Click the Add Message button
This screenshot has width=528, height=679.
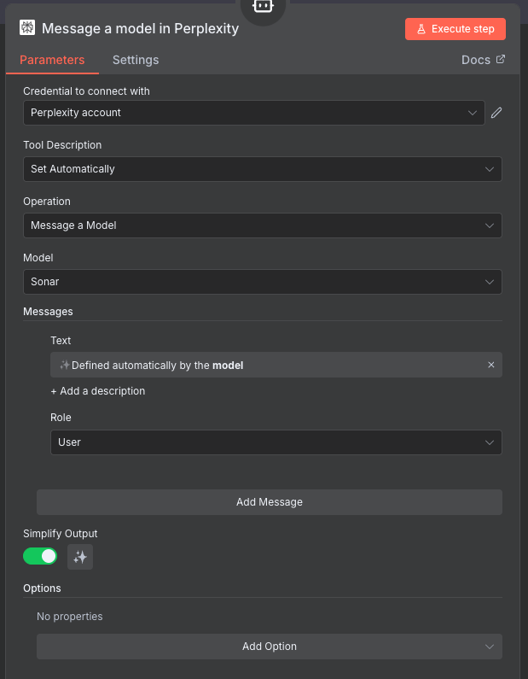tap(270, 502)
